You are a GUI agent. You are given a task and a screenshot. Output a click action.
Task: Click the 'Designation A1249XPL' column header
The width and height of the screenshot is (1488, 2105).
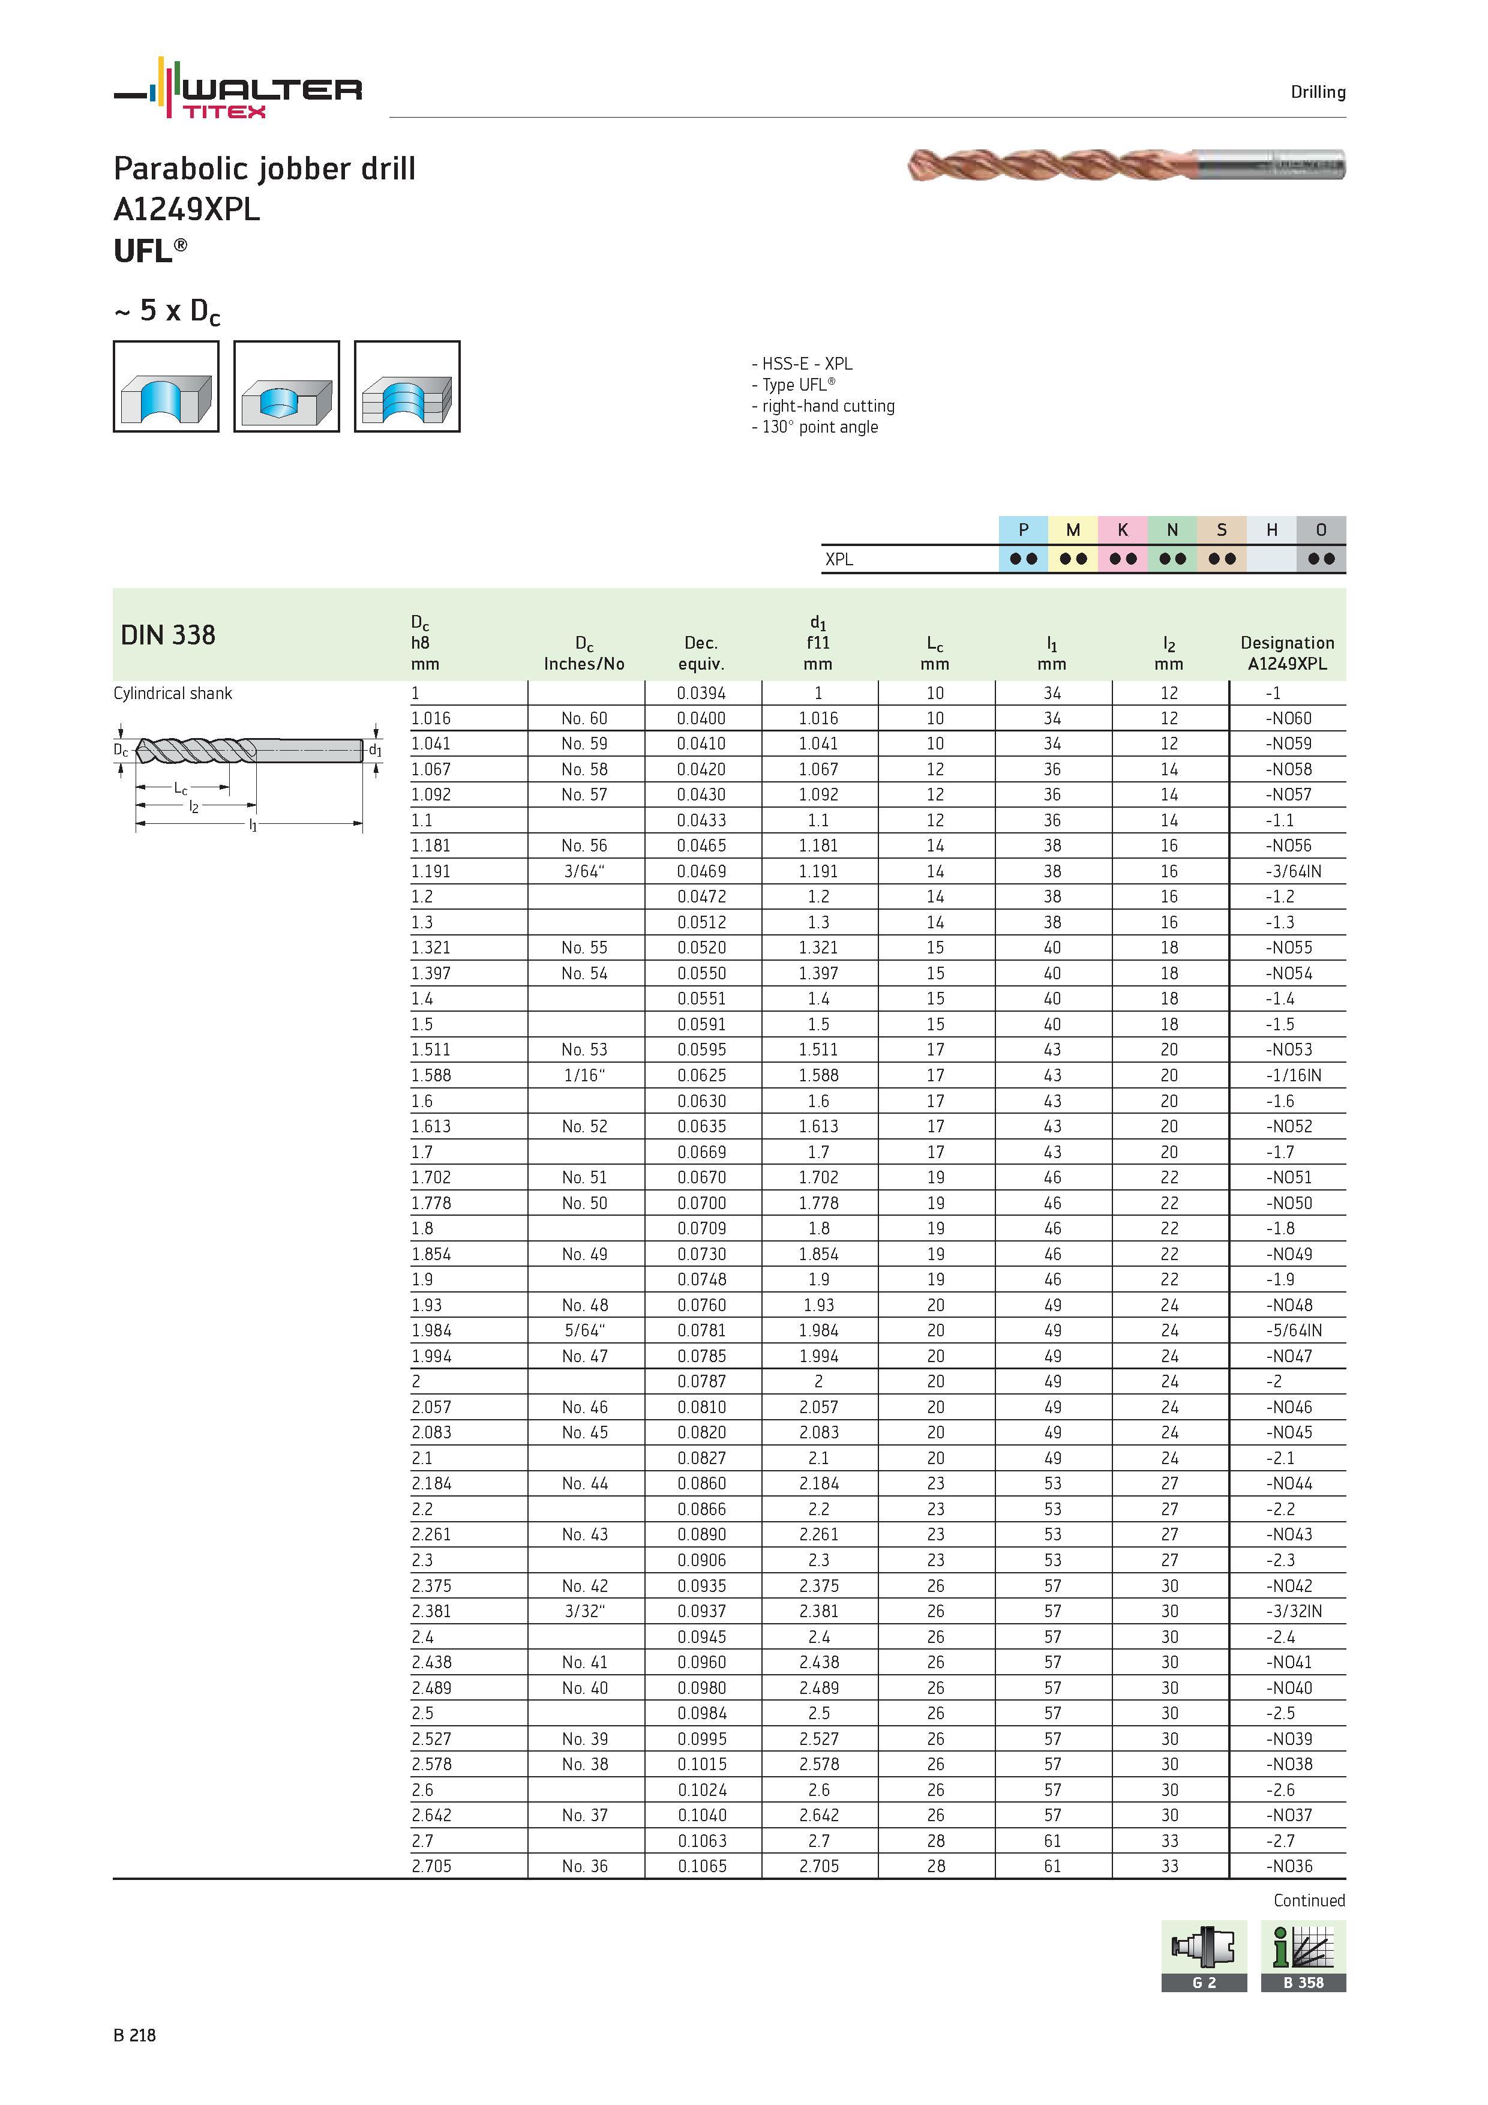(x=1287, y=653)
